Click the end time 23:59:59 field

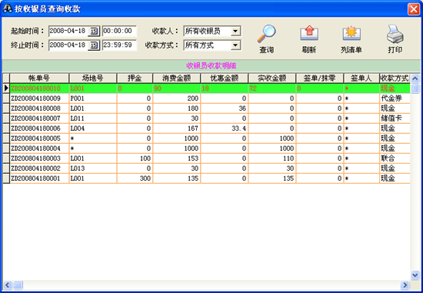click(119, 45)
